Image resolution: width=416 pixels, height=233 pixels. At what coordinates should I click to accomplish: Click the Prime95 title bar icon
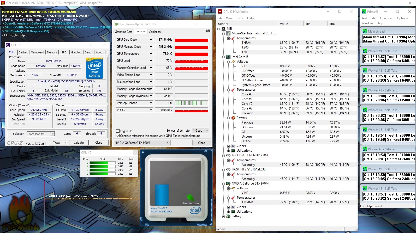364,11
